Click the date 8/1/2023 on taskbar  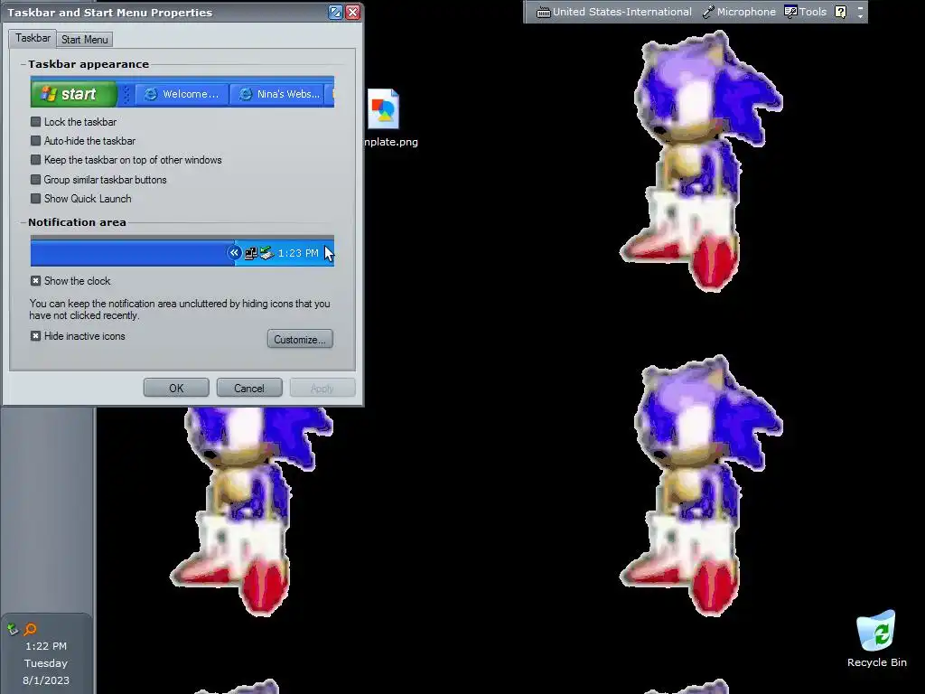46,680
